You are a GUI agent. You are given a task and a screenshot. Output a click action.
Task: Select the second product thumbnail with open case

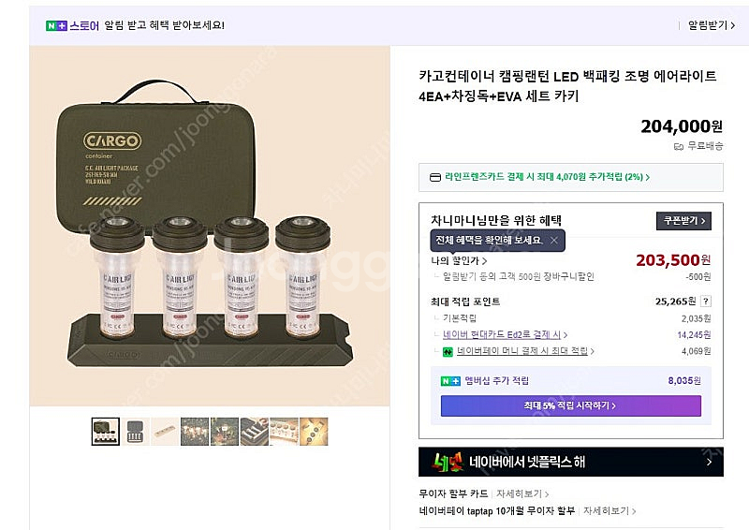coord(136,431)
